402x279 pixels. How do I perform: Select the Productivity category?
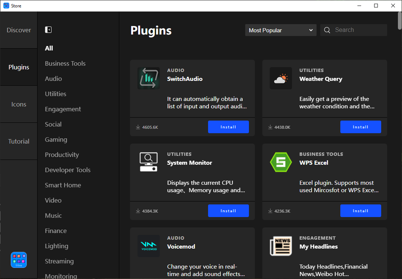click(x=62, y=155)
